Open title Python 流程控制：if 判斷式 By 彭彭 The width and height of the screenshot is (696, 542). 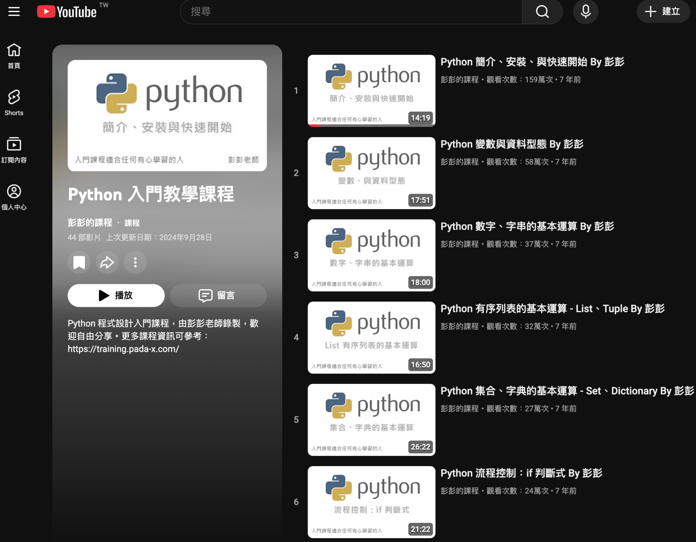(521, 473)
